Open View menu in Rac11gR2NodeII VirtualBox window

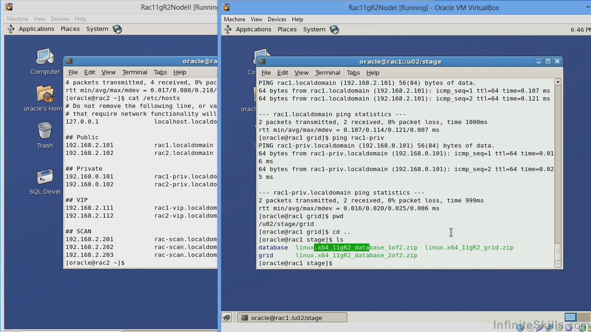click(39, 19)
